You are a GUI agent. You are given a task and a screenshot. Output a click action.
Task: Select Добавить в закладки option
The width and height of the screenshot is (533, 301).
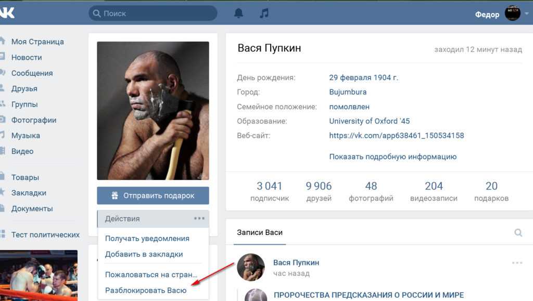pyautogui.click(x=144, y=254)
